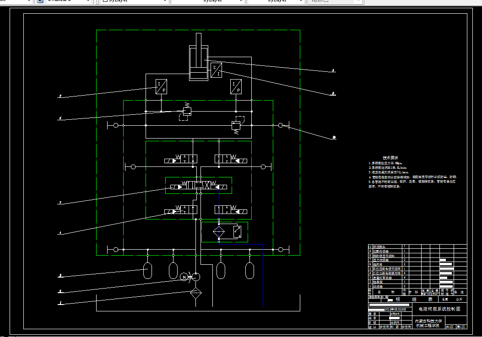Select the upper-left solenoid directional valve
This screenshot has height=337, width=482.
[x=181, y=159]
